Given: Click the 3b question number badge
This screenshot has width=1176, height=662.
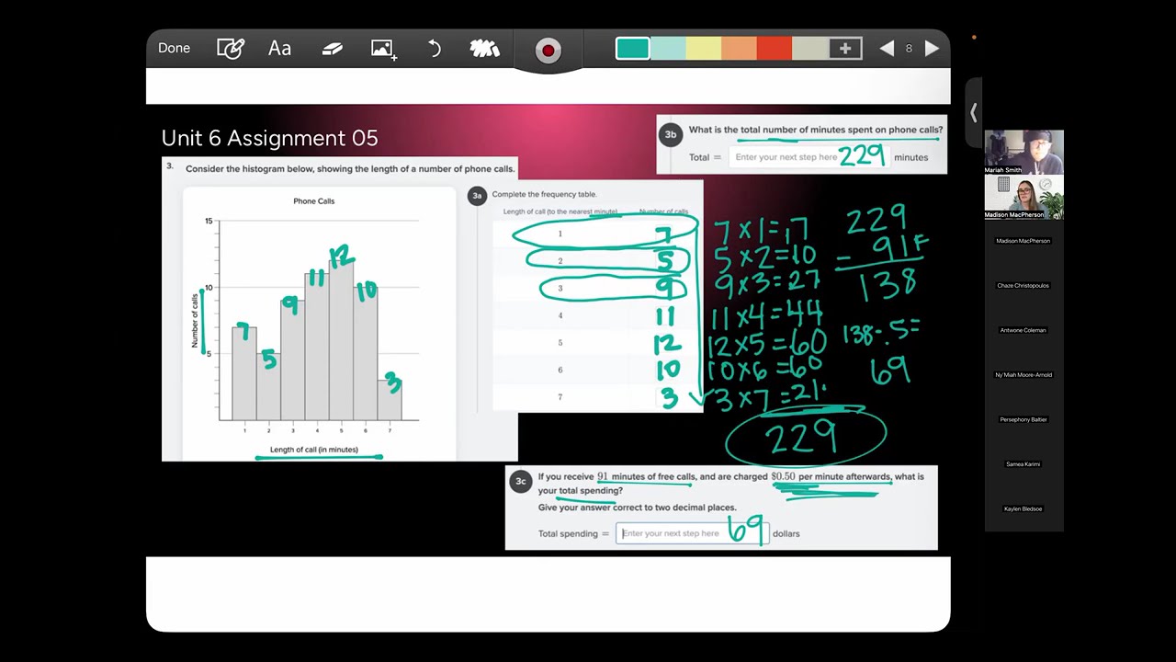Looking at the screenshot, I should pyautogui.click(x=671, y=134).
